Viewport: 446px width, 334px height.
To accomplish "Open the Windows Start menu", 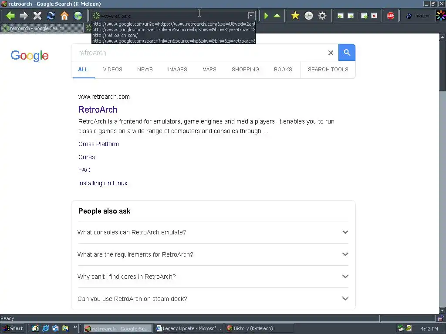I will coord(13,329).
